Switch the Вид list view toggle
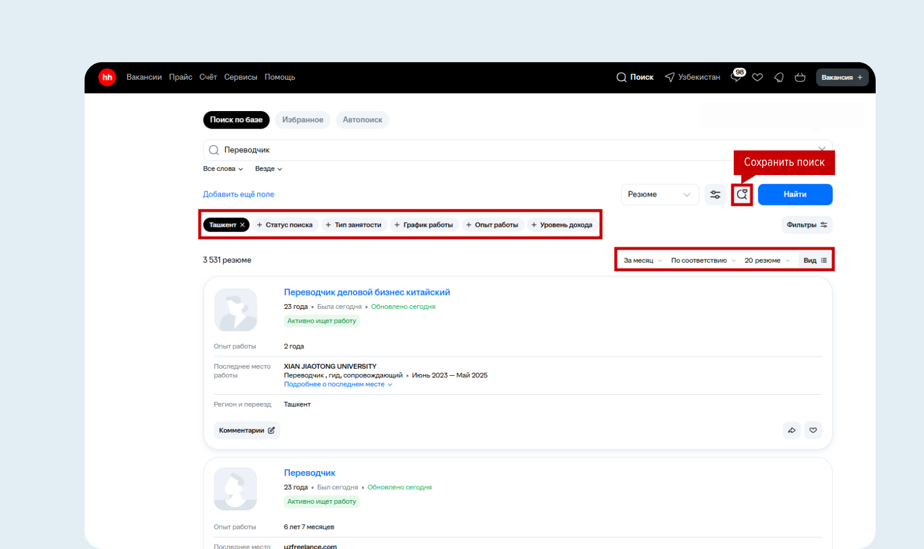924x549 pixels. coord(815,261)
